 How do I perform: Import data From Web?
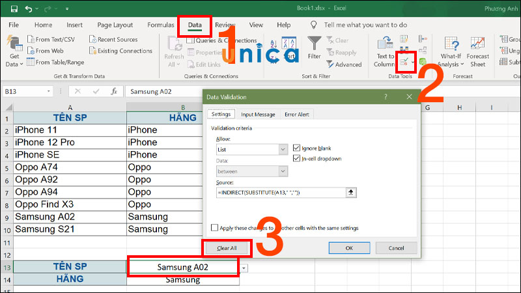click(x=46, y=51)
